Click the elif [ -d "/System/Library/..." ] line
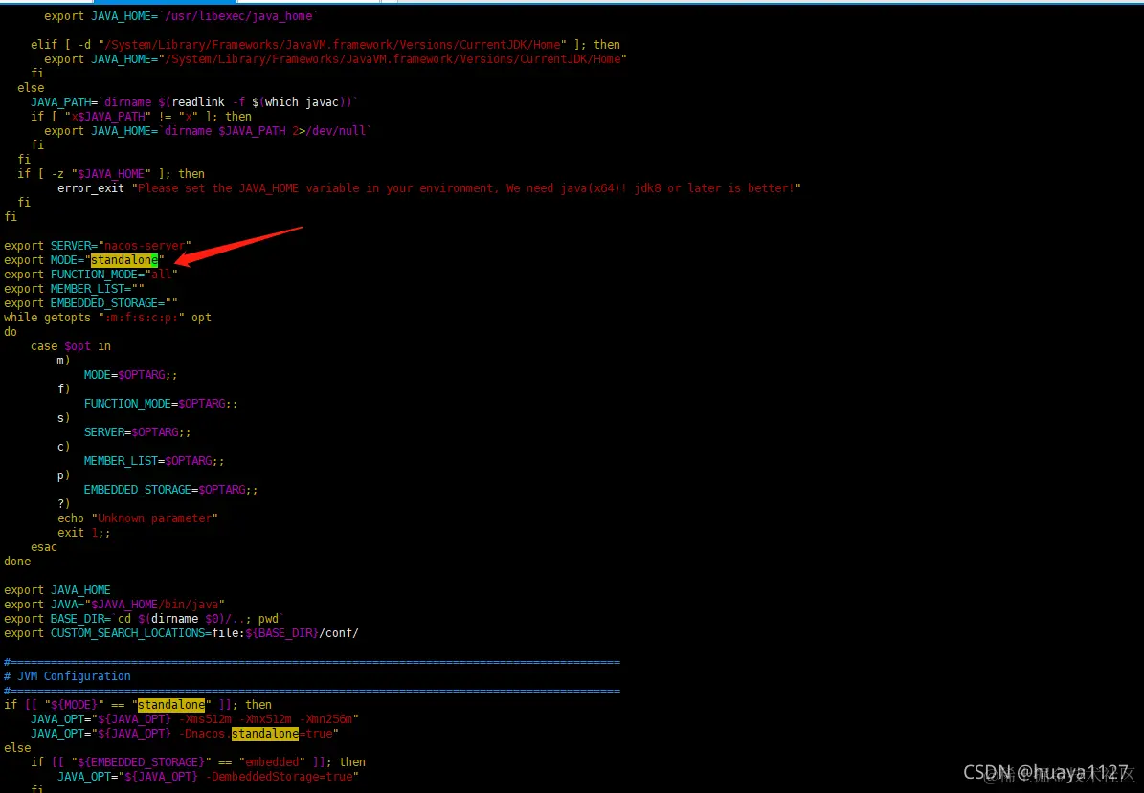 (x=325, y=44)
